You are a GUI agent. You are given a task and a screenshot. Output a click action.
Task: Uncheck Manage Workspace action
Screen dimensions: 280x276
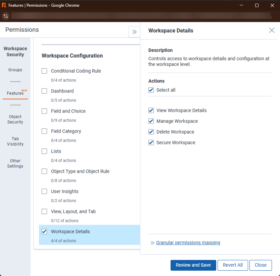(151, 121)
